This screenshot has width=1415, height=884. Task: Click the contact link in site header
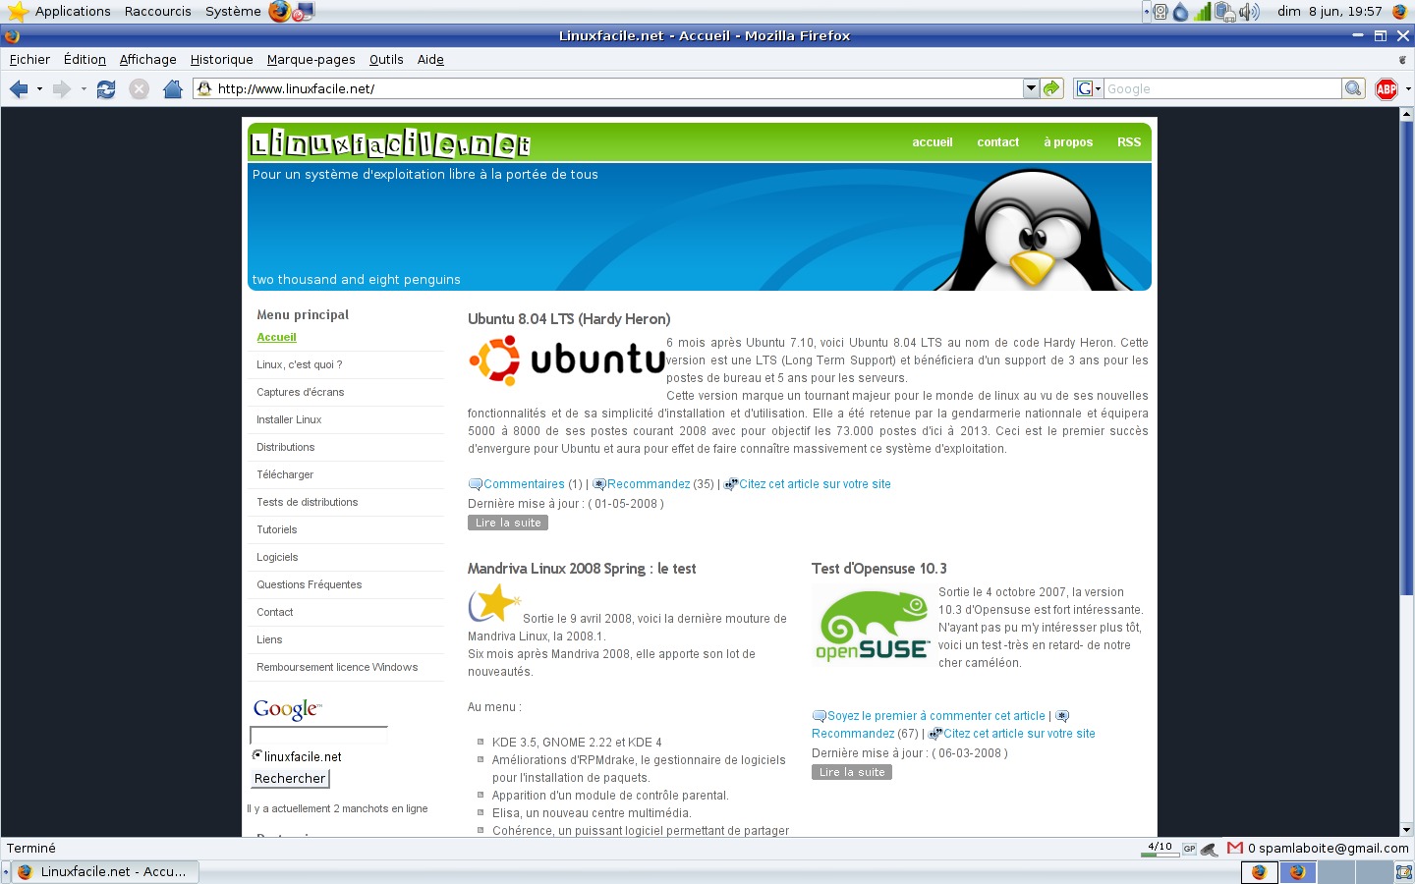click(997, 142)
